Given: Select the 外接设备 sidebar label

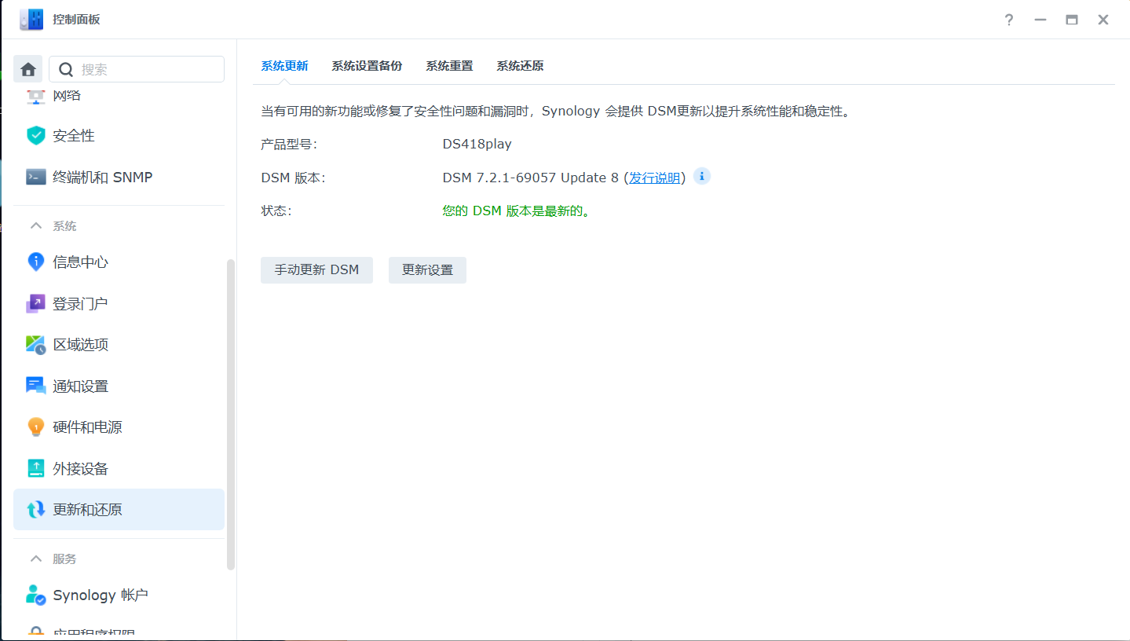Looking at the screenshot, I should pyautogui.click(x=80, y=468).
